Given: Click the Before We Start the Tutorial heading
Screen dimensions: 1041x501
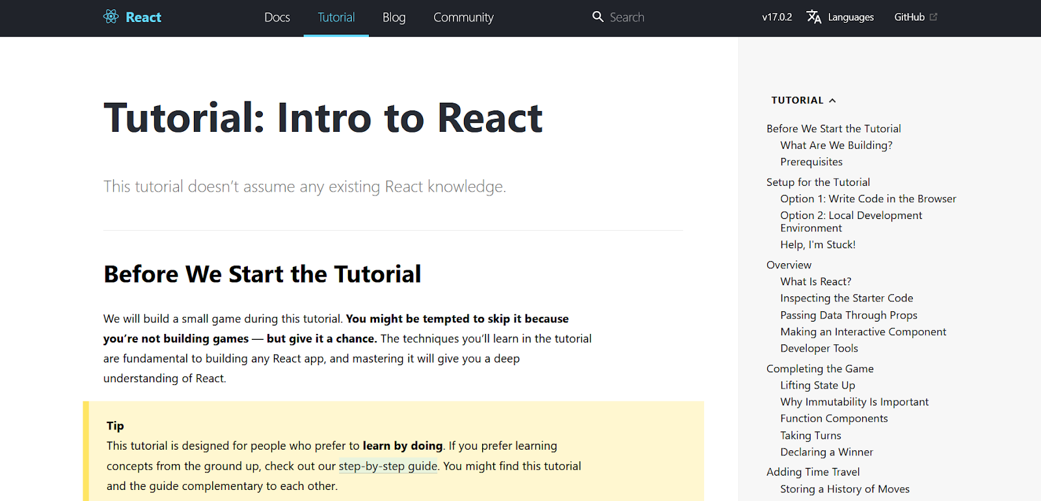Looking at the screenshot, I should pos(262,274).
